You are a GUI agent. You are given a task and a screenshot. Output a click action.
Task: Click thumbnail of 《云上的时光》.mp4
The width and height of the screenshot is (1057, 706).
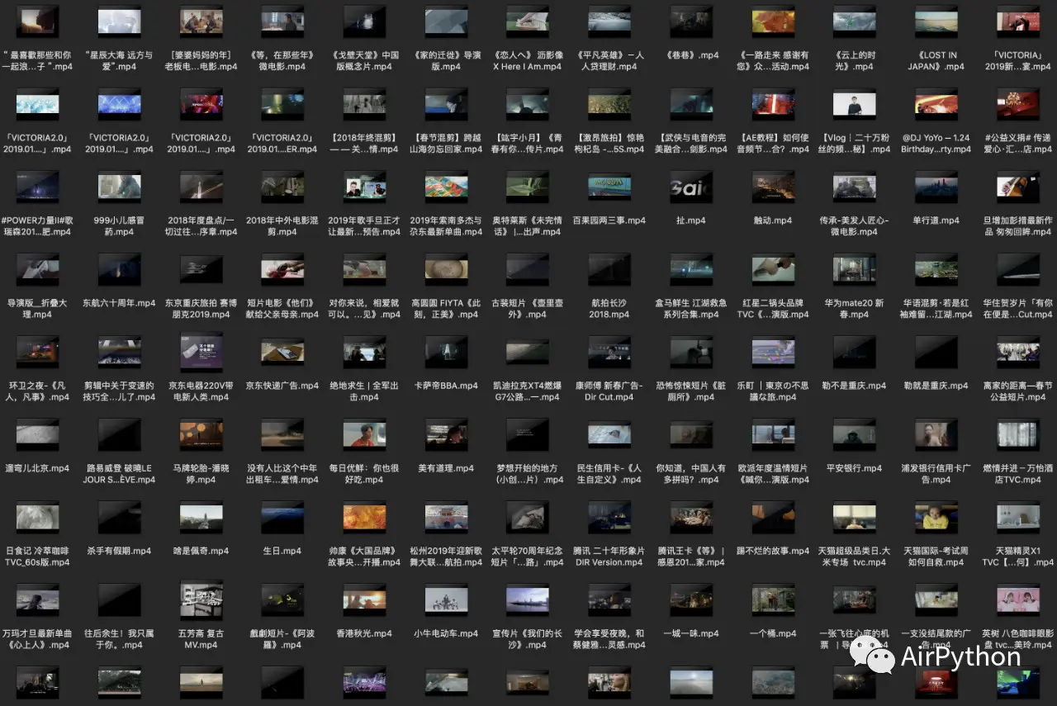pyautogui.click(x=855, y=21)
